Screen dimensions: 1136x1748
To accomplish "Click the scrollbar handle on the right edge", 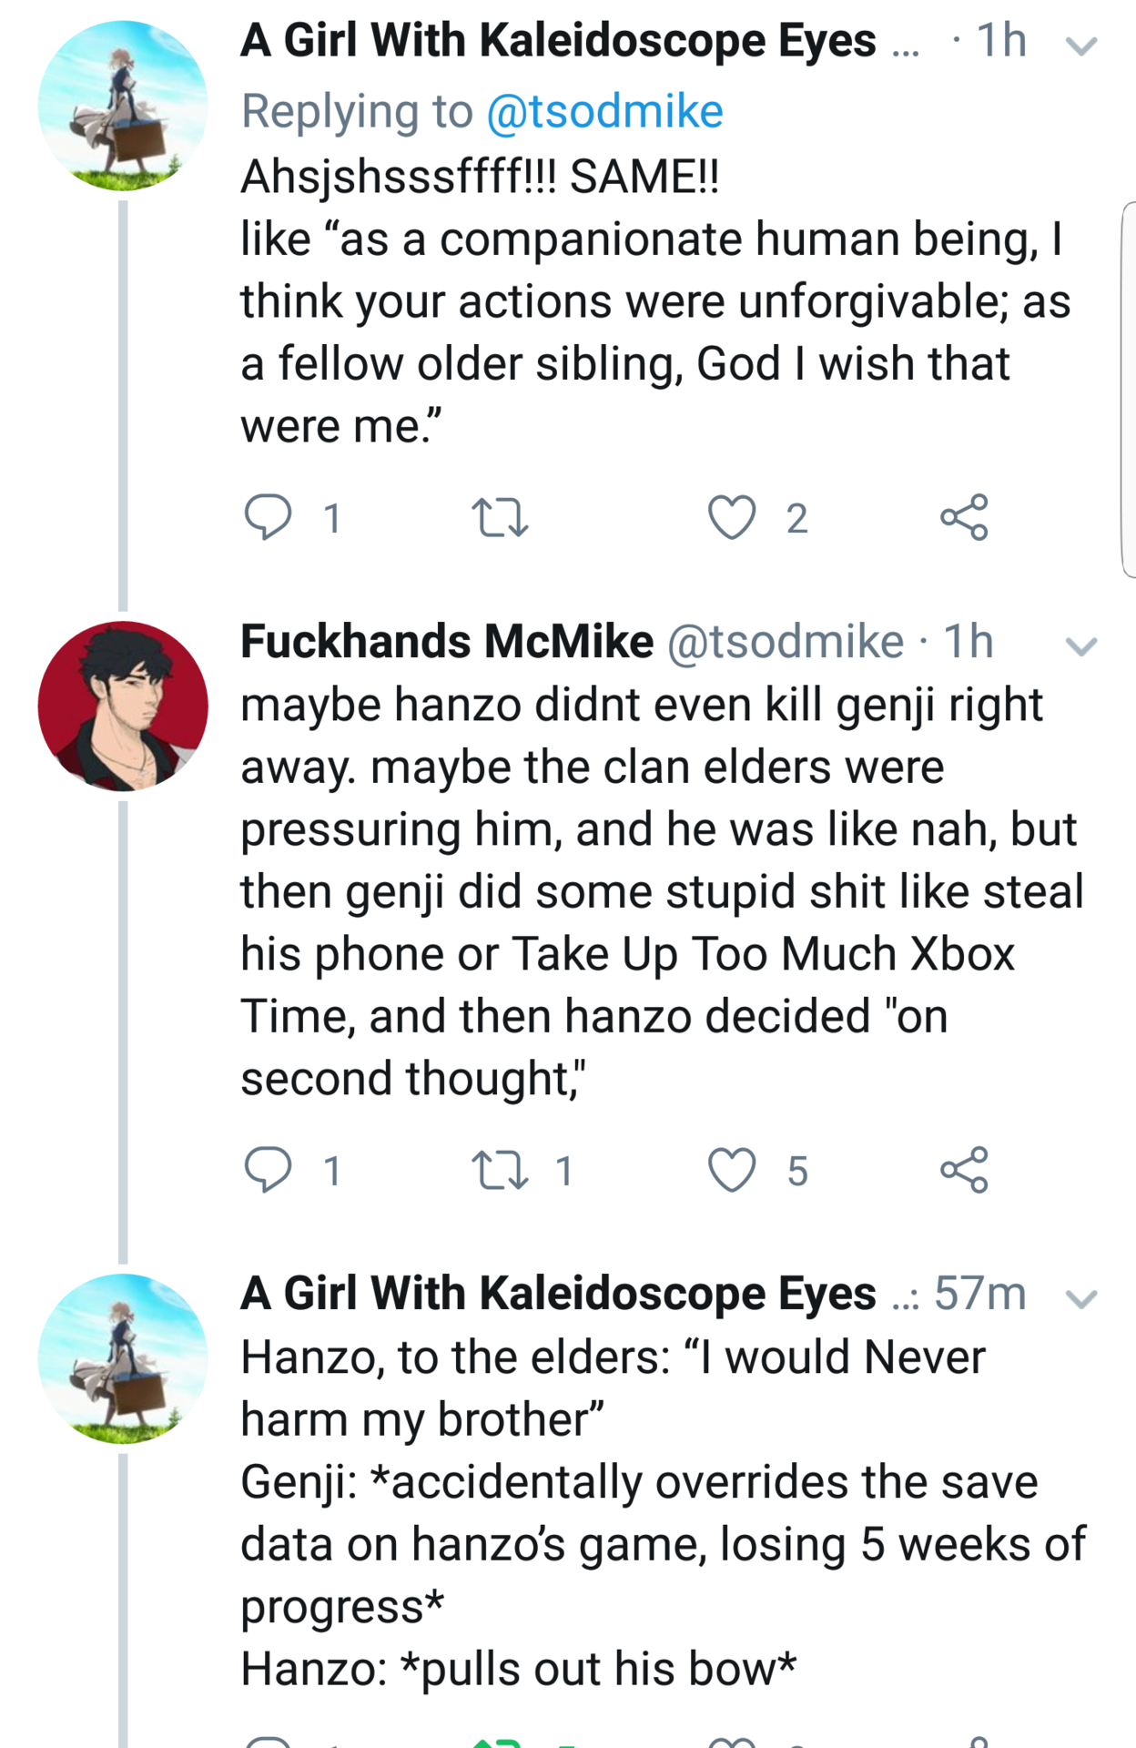I will [1129, 390].
